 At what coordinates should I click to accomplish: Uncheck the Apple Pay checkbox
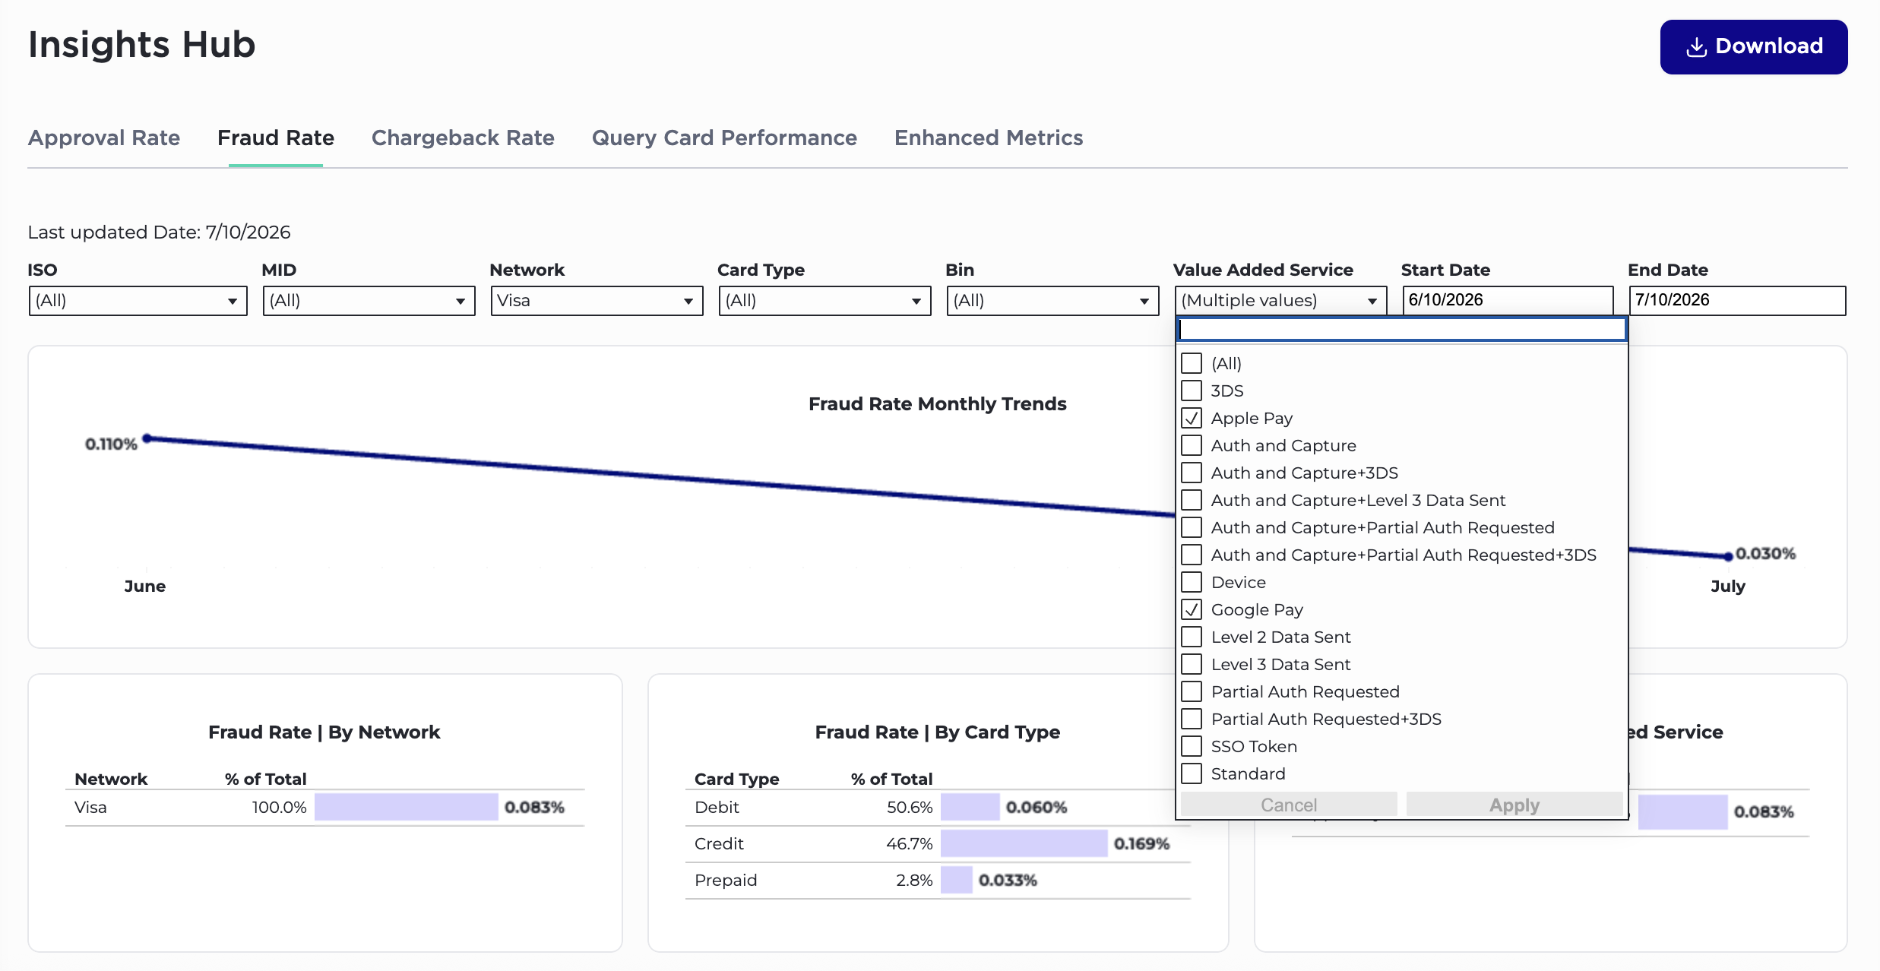[x=1192, y=418]
